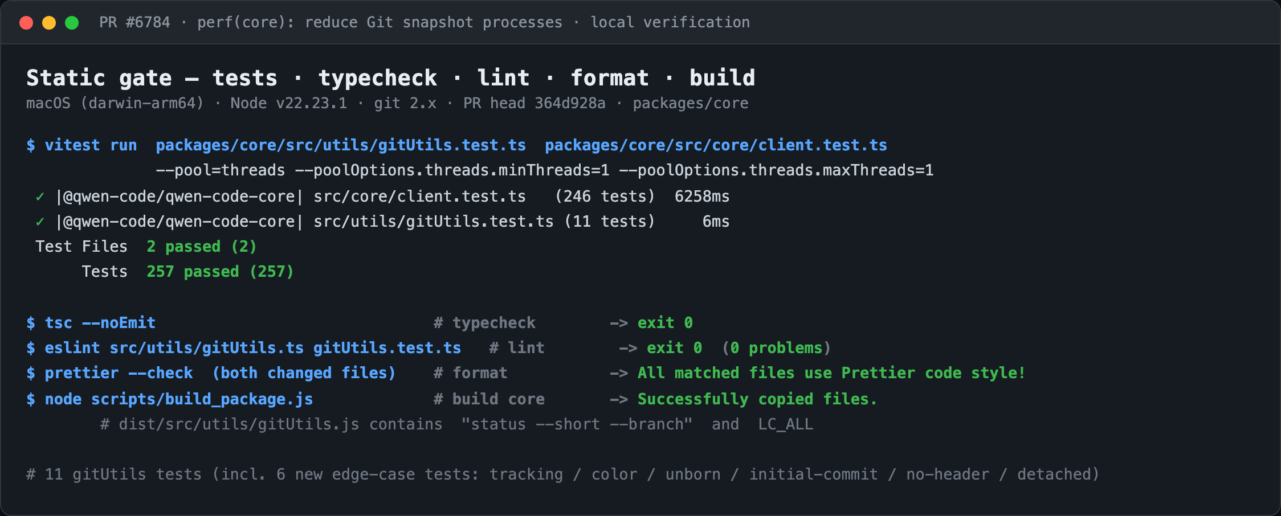
Task: Click the arrow before 'Successfully copied files.'
Action: (619, 399)
